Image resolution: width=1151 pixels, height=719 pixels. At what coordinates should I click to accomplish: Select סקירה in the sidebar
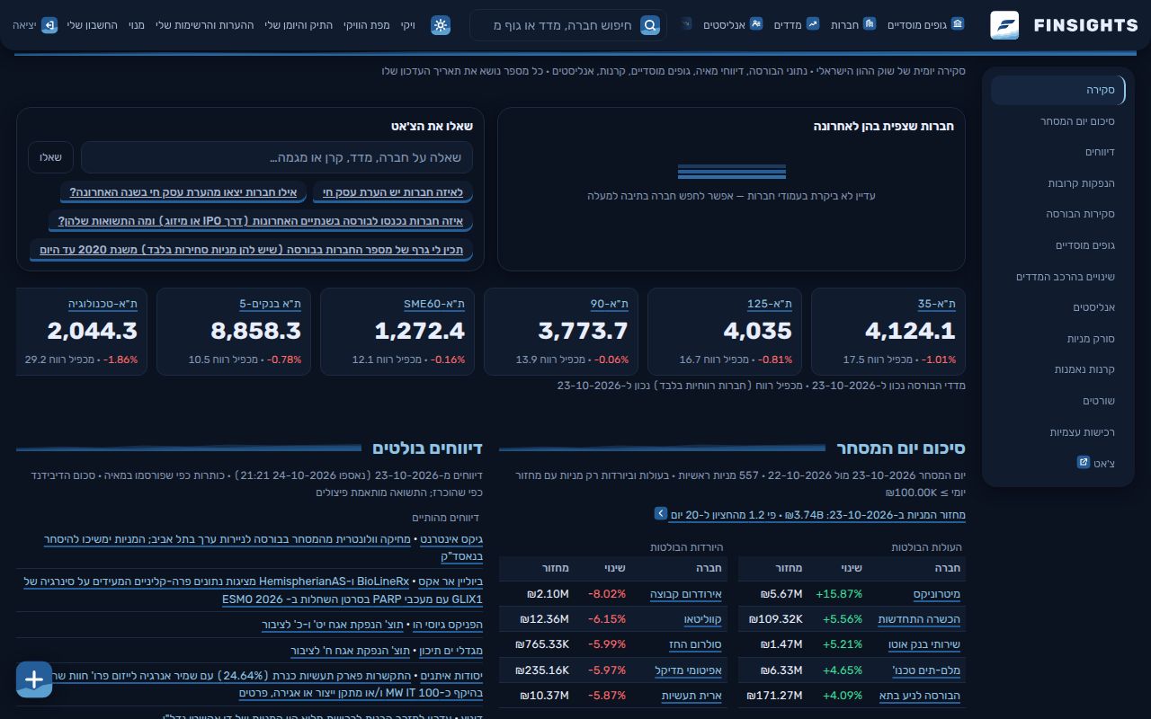click(x=1057, y=90)
